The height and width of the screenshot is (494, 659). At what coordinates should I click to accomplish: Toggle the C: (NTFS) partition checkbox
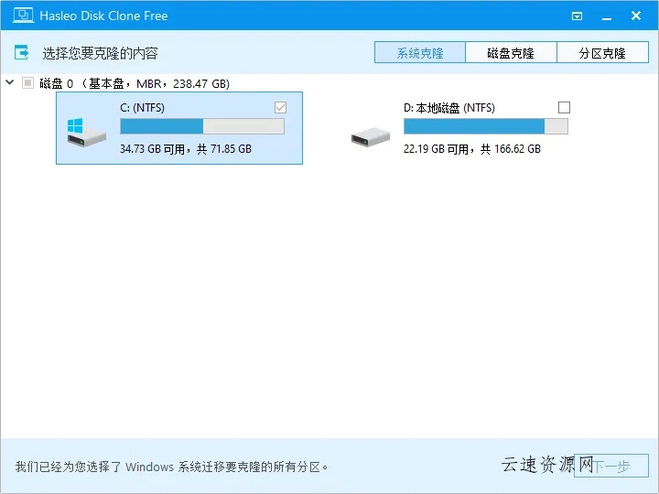tap(280, 108)
